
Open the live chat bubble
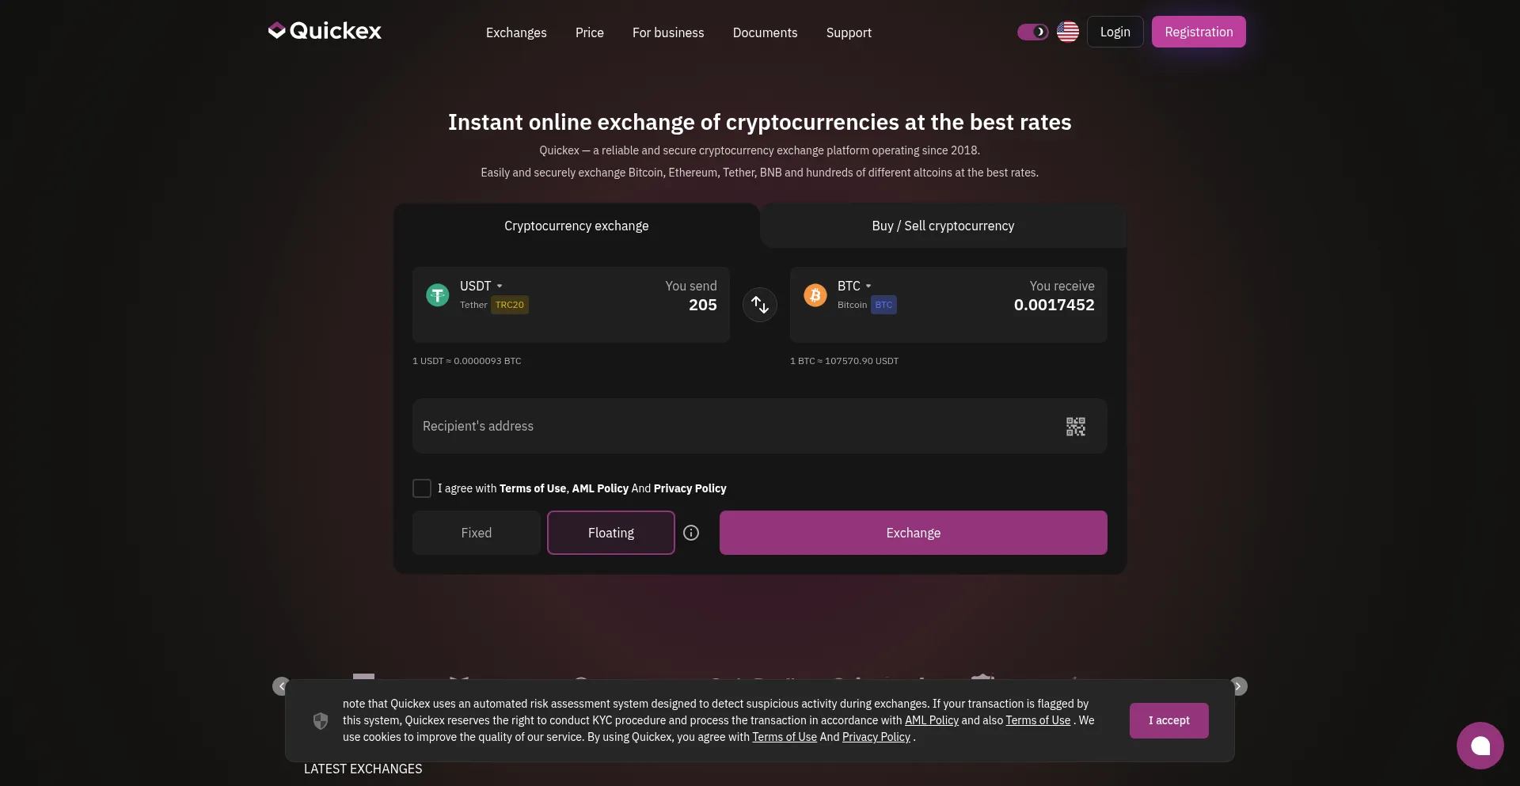(1480, 745)
